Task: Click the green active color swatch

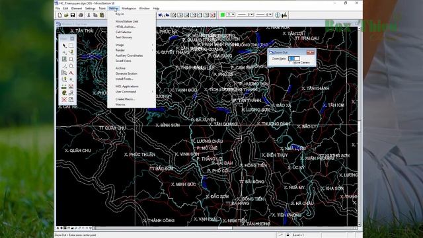Action: pyautogui.click(x=223, y=15)
